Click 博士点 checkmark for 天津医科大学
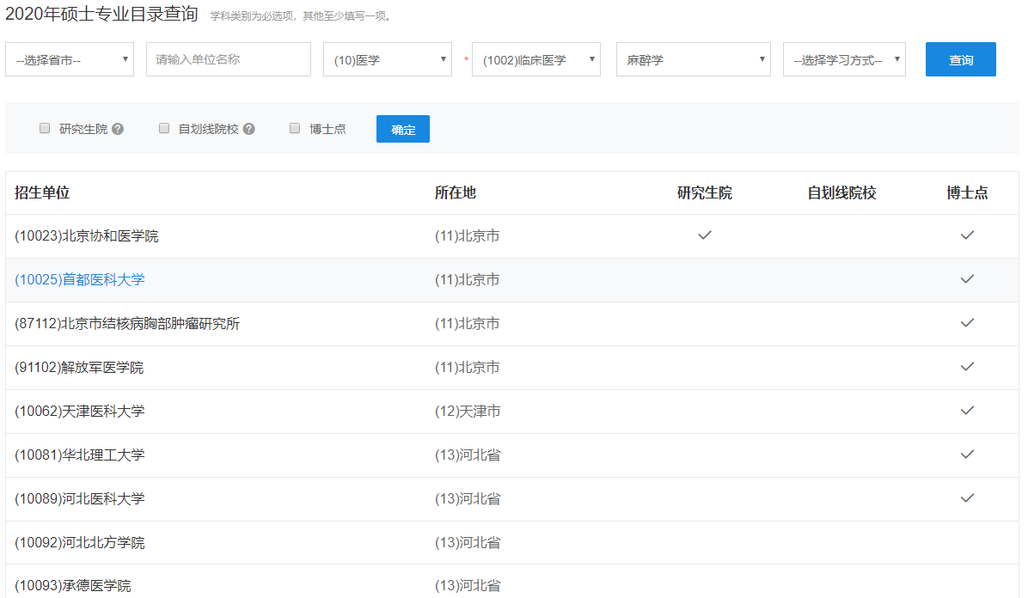Viewport: 1028px width, 598px height. click(967, 411)
